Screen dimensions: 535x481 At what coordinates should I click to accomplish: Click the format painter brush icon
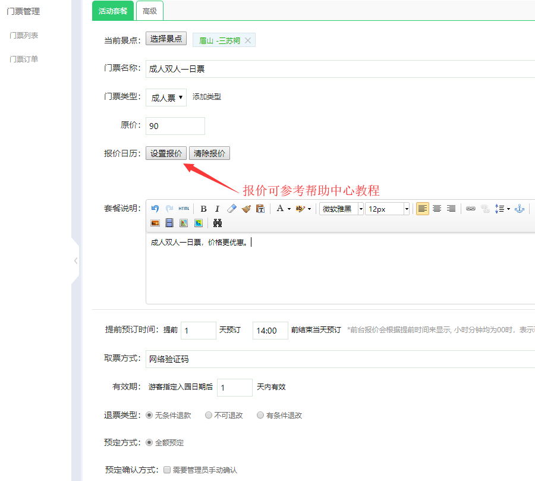pos(246,209)
